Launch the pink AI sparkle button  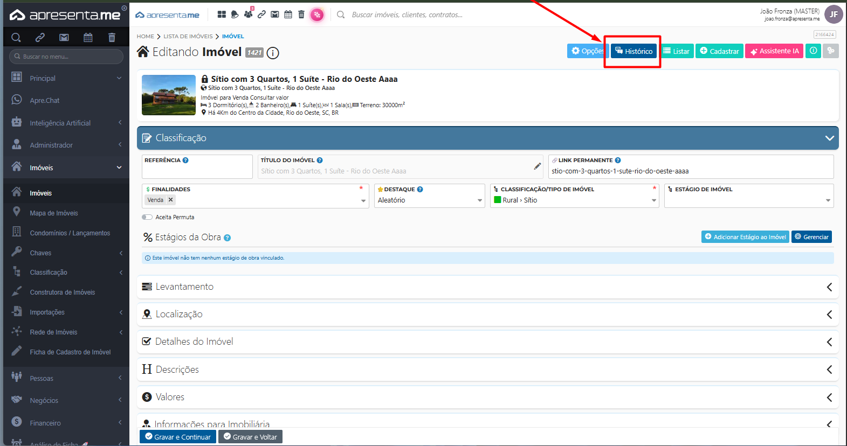coord(317,15)
